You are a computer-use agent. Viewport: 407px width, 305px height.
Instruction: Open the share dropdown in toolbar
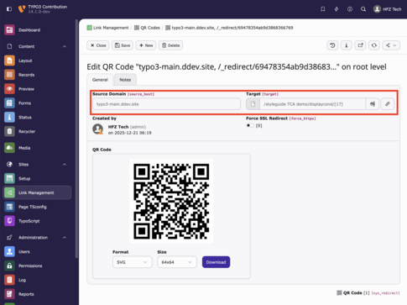(x=391, y=45)
